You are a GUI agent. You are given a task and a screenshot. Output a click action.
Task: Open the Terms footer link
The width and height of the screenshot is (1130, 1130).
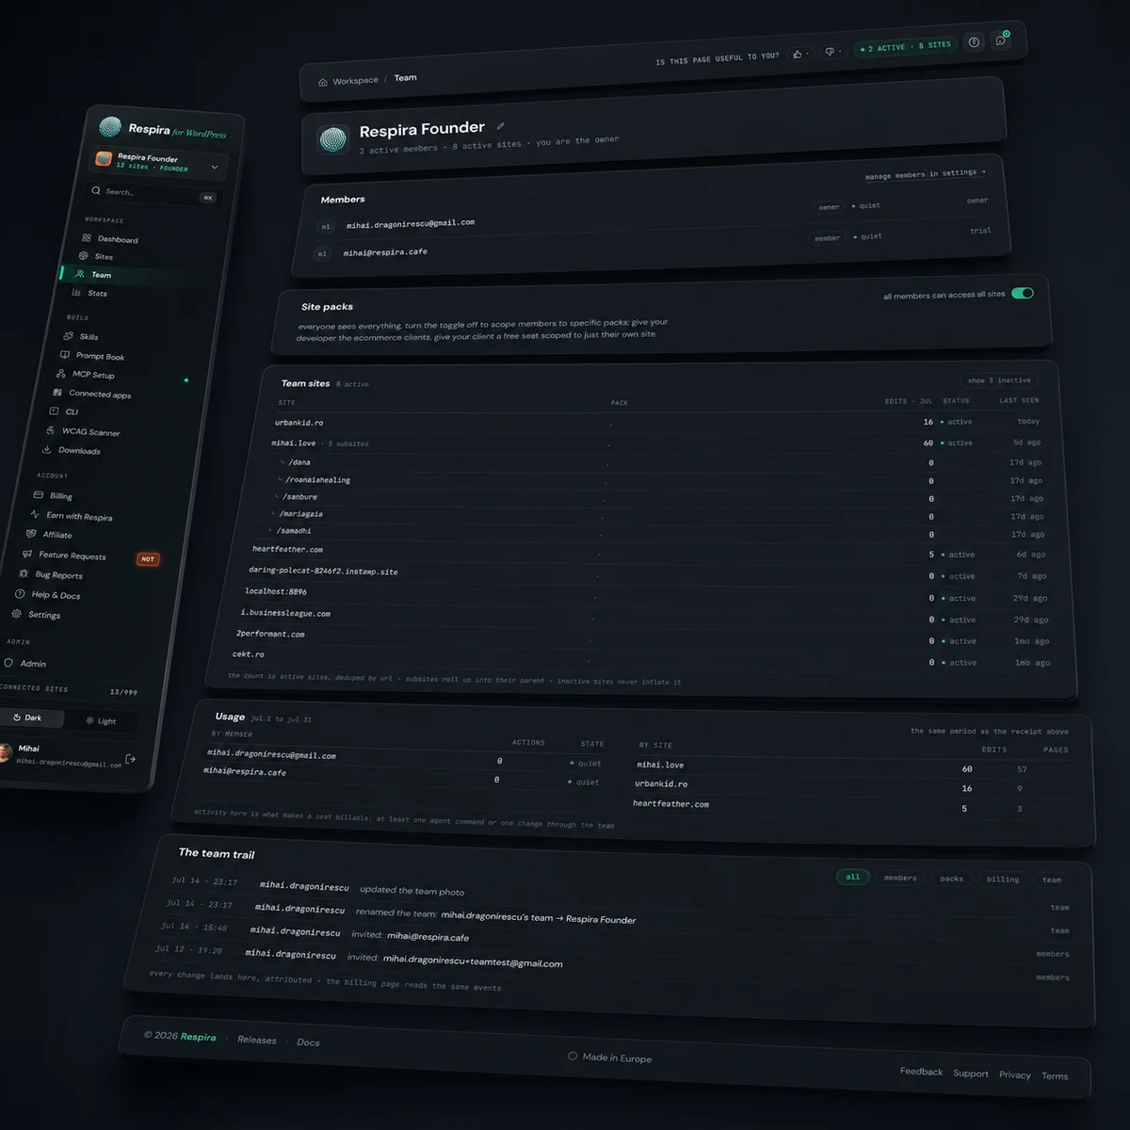click(1055, 1075)
